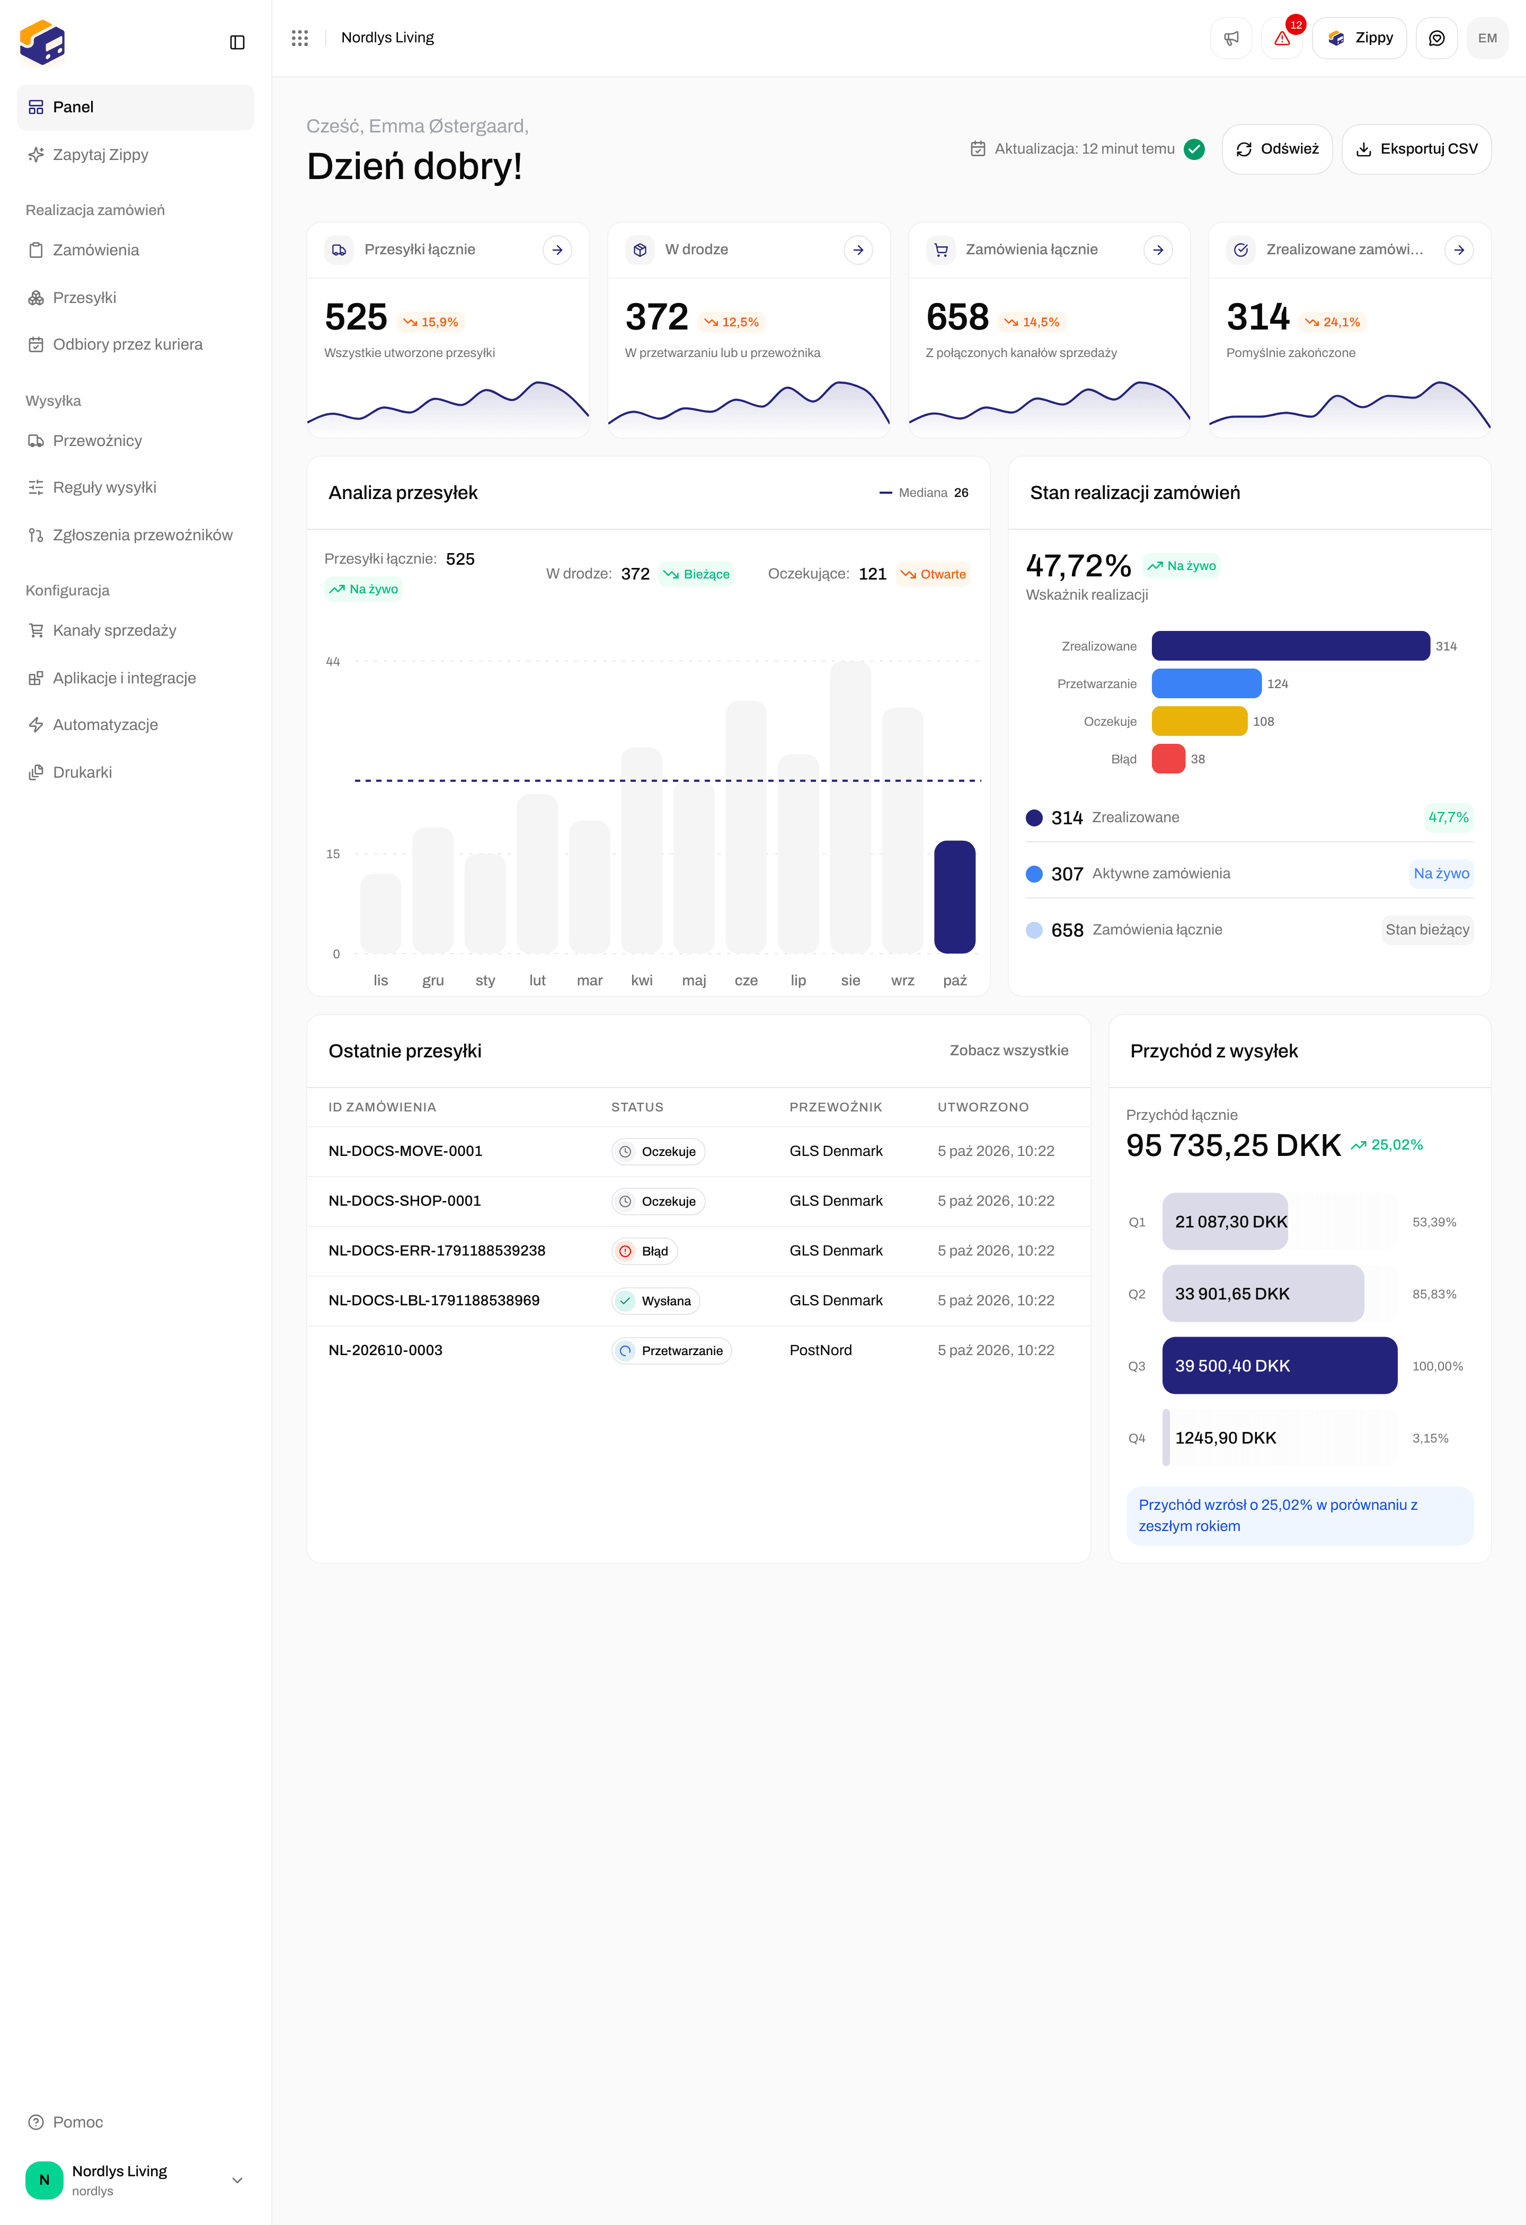This screenshot has width=1526, height=2225.
Task: Open alerts with 12 badge
Action: [x=1282, y=38]
